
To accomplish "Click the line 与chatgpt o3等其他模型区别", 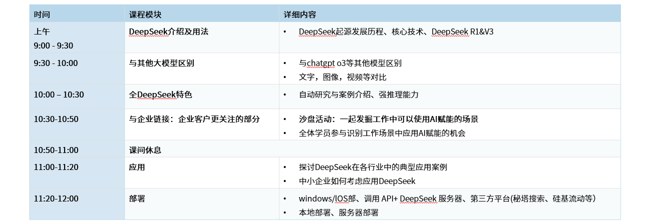I will (x=350, y=63).
